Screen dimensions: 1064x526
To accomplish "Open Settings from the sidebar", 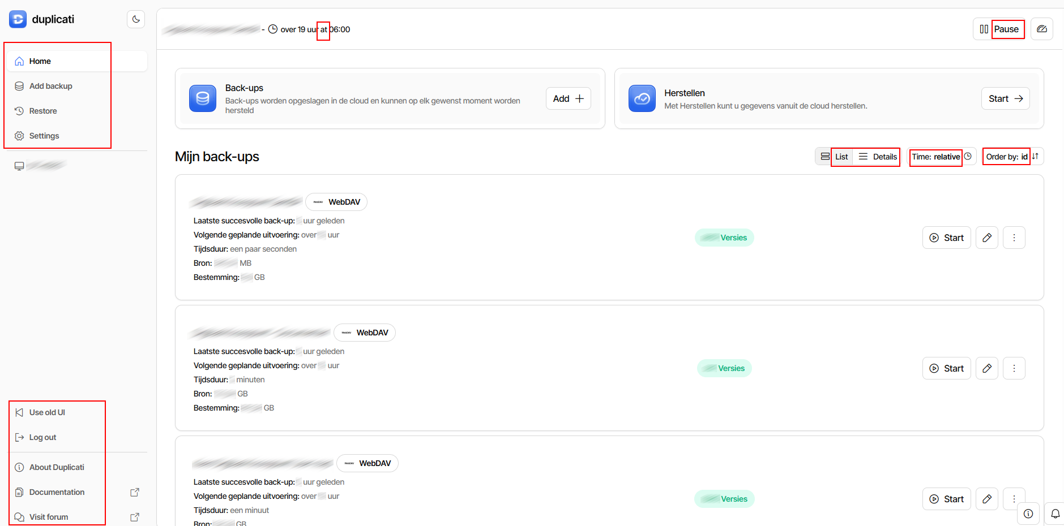I will click(44, 136).
